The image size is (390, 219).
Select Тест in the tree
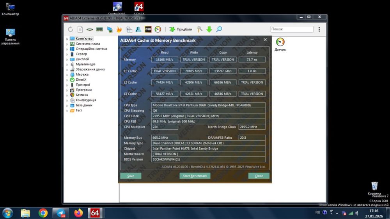79,110
